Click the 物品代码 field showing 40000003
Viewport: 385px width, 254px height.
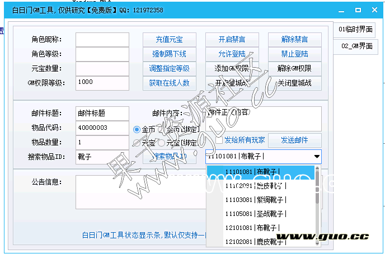[x=102, y=128]
